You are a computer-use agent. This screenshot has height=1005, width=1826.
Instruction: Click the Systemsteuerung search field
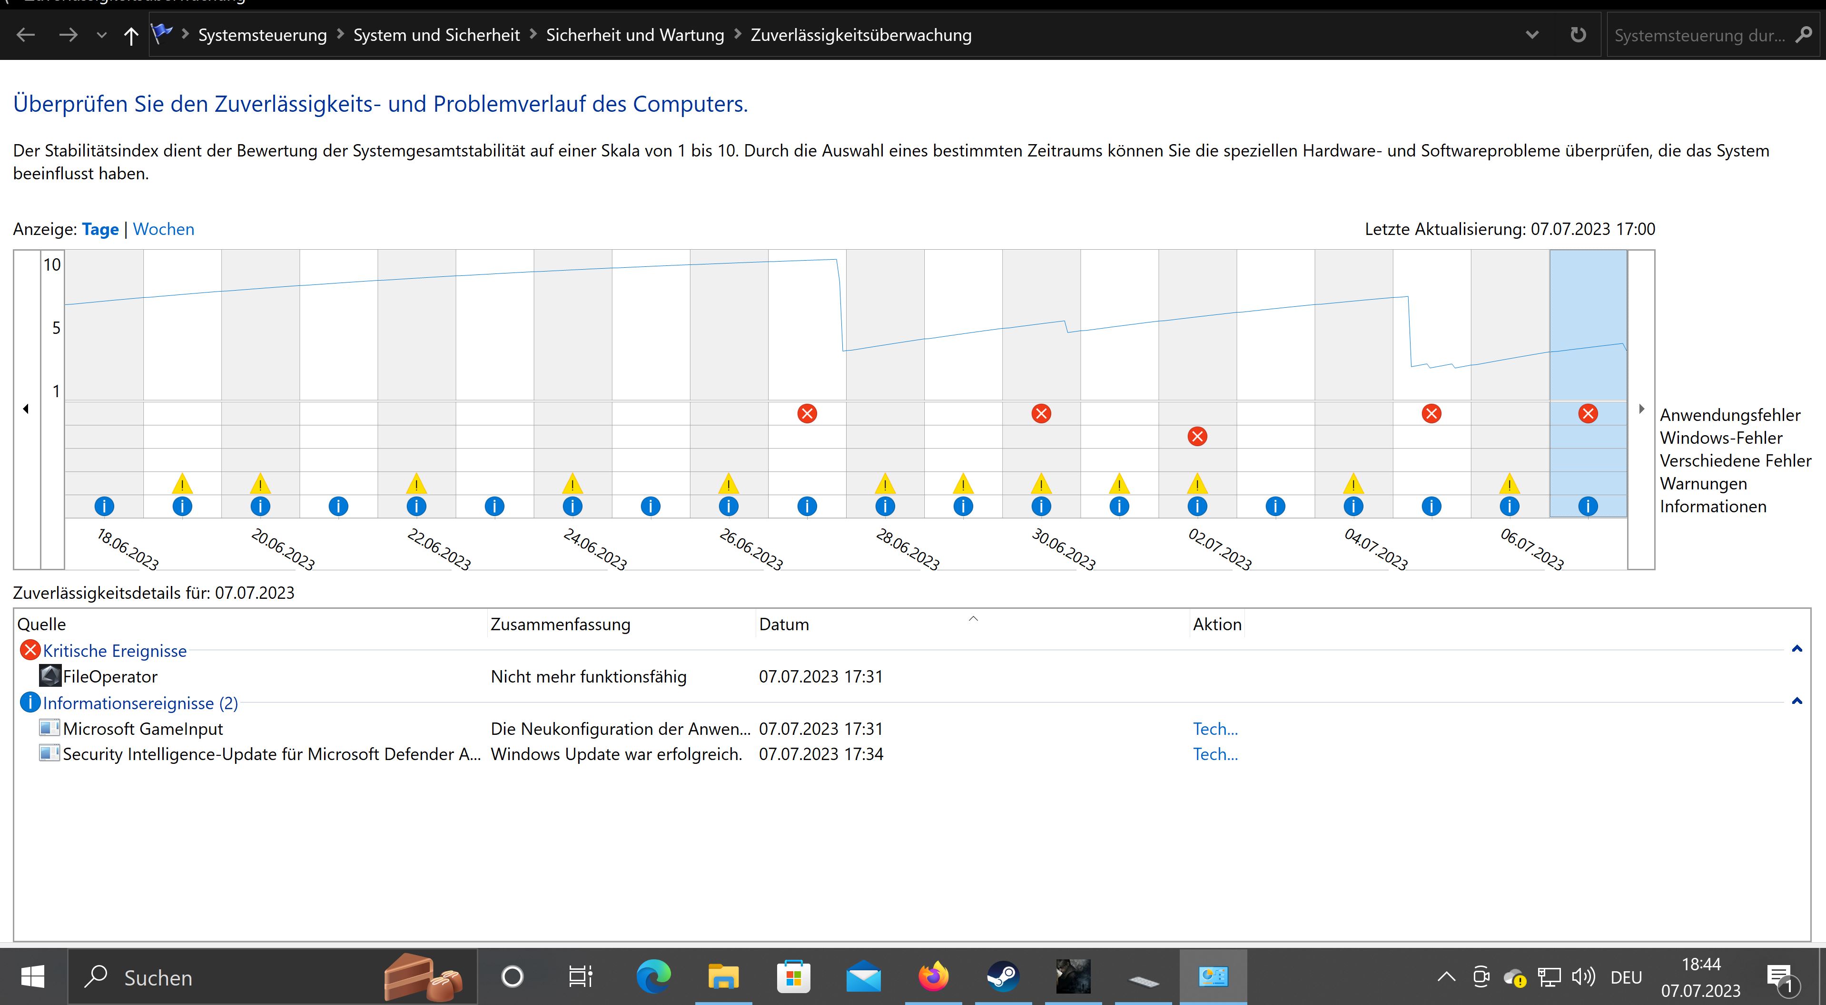(x=1699, y=35)
